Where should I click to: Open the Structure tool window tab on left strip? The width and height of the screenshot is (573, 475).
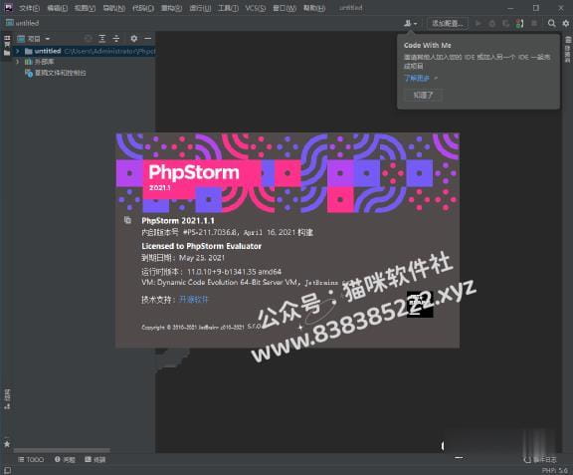(7, 399)
